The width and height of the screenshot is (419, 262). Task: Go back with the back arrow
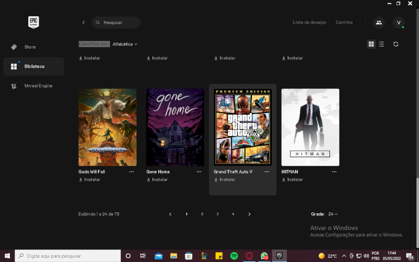(83, 23)
